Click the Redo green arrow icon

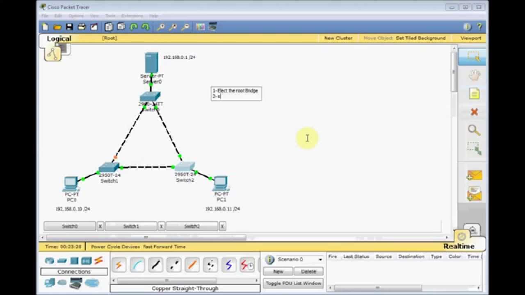click(146, 27)
